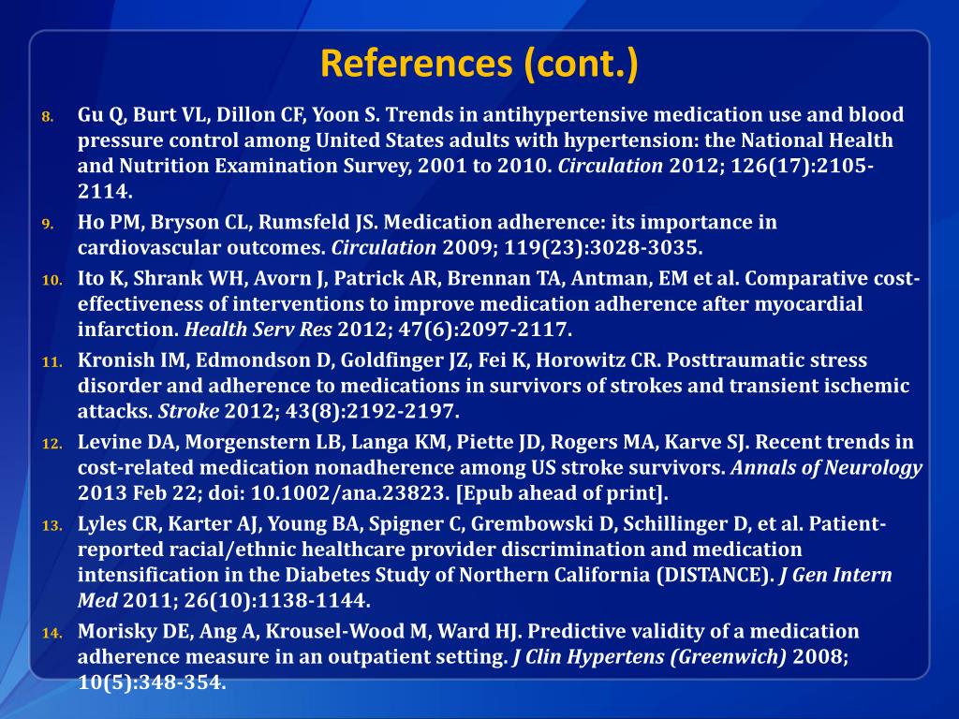Viewport: 959px width, 719px height.
Task: Select reference number 14 marker
Action: click(52, 634)
